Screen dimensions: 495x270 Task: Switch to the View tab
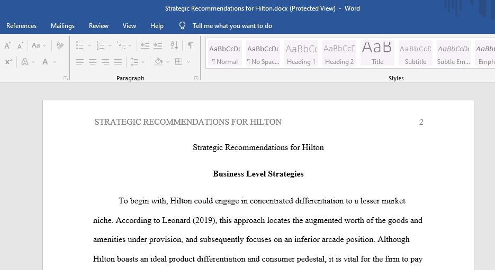[129, 26]
